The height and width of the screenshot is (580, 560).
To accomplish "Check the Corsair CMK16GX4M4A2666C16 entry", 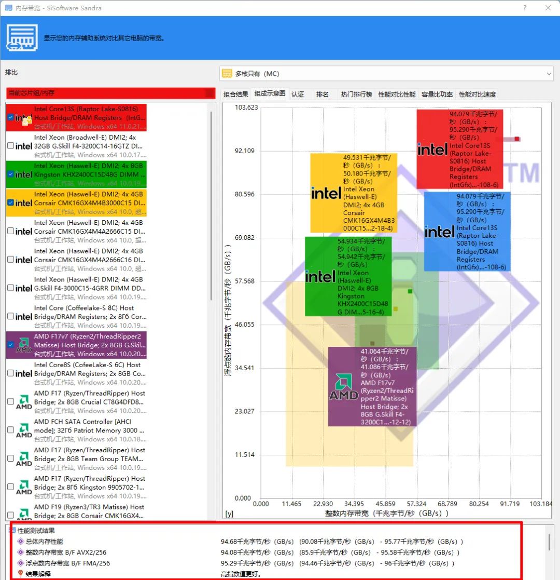I will tap(11, 259).
